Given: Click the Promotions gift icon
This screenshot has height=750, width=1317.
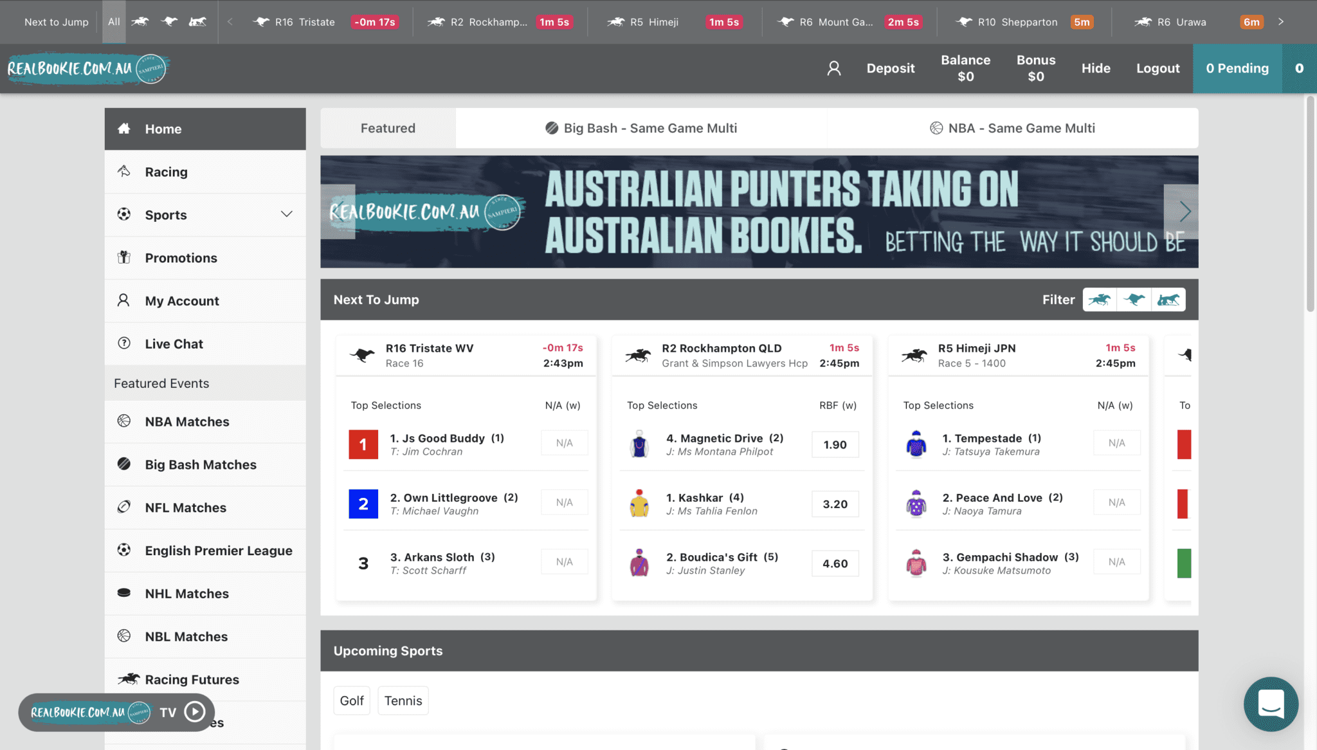Looking at the screenshot, I should tap(124, 257).
